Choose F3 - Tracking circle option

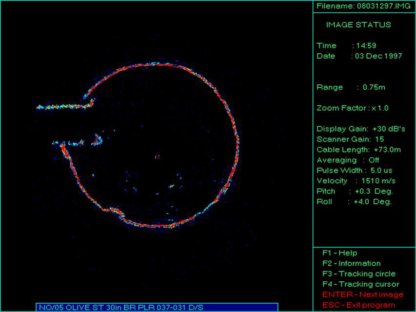(359, 273)
